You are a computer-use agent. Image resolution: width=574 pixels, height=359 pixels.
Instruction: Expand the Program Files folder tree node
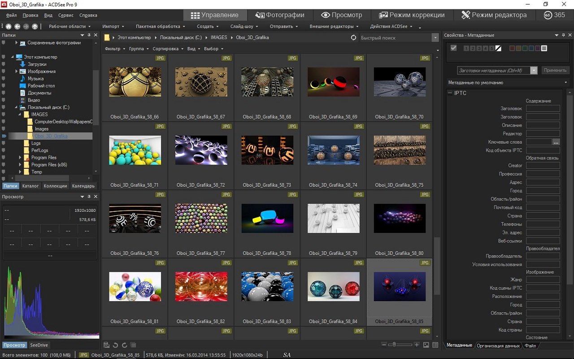coord(20,158)
